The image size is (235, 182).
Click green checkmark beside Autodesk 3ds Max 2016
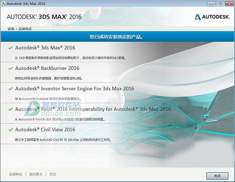click(x=11, y=48)
